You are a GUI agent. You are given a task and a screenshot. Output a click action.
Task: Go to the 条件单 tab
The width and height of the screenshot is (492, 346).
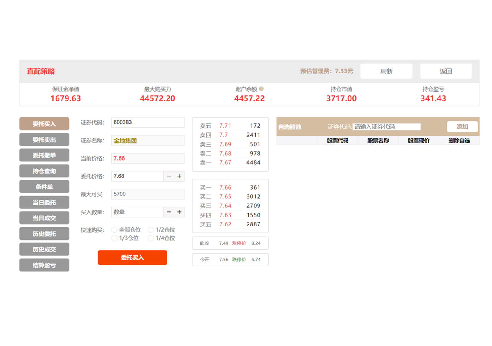[44, 187]
